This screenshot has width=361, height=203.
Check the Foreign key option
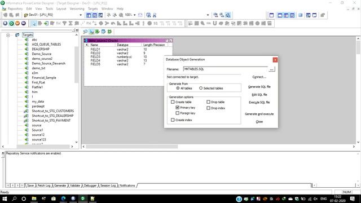pos(178,113)
